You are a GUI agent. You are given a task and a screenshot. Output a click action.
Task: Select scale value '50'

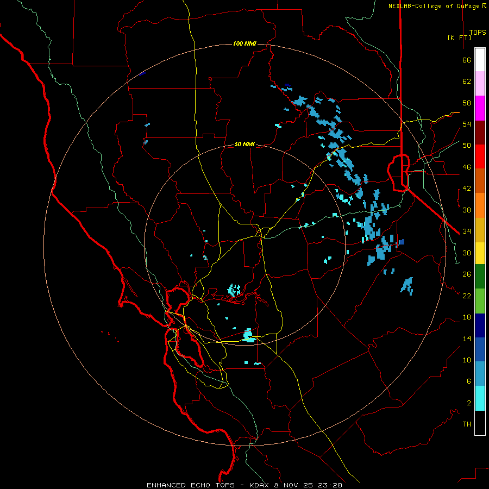467,146
